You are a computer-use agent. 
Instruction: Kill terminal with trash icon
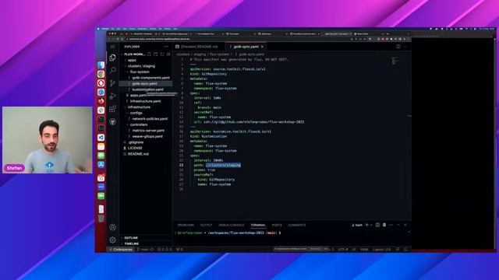[x=384, y=225]
